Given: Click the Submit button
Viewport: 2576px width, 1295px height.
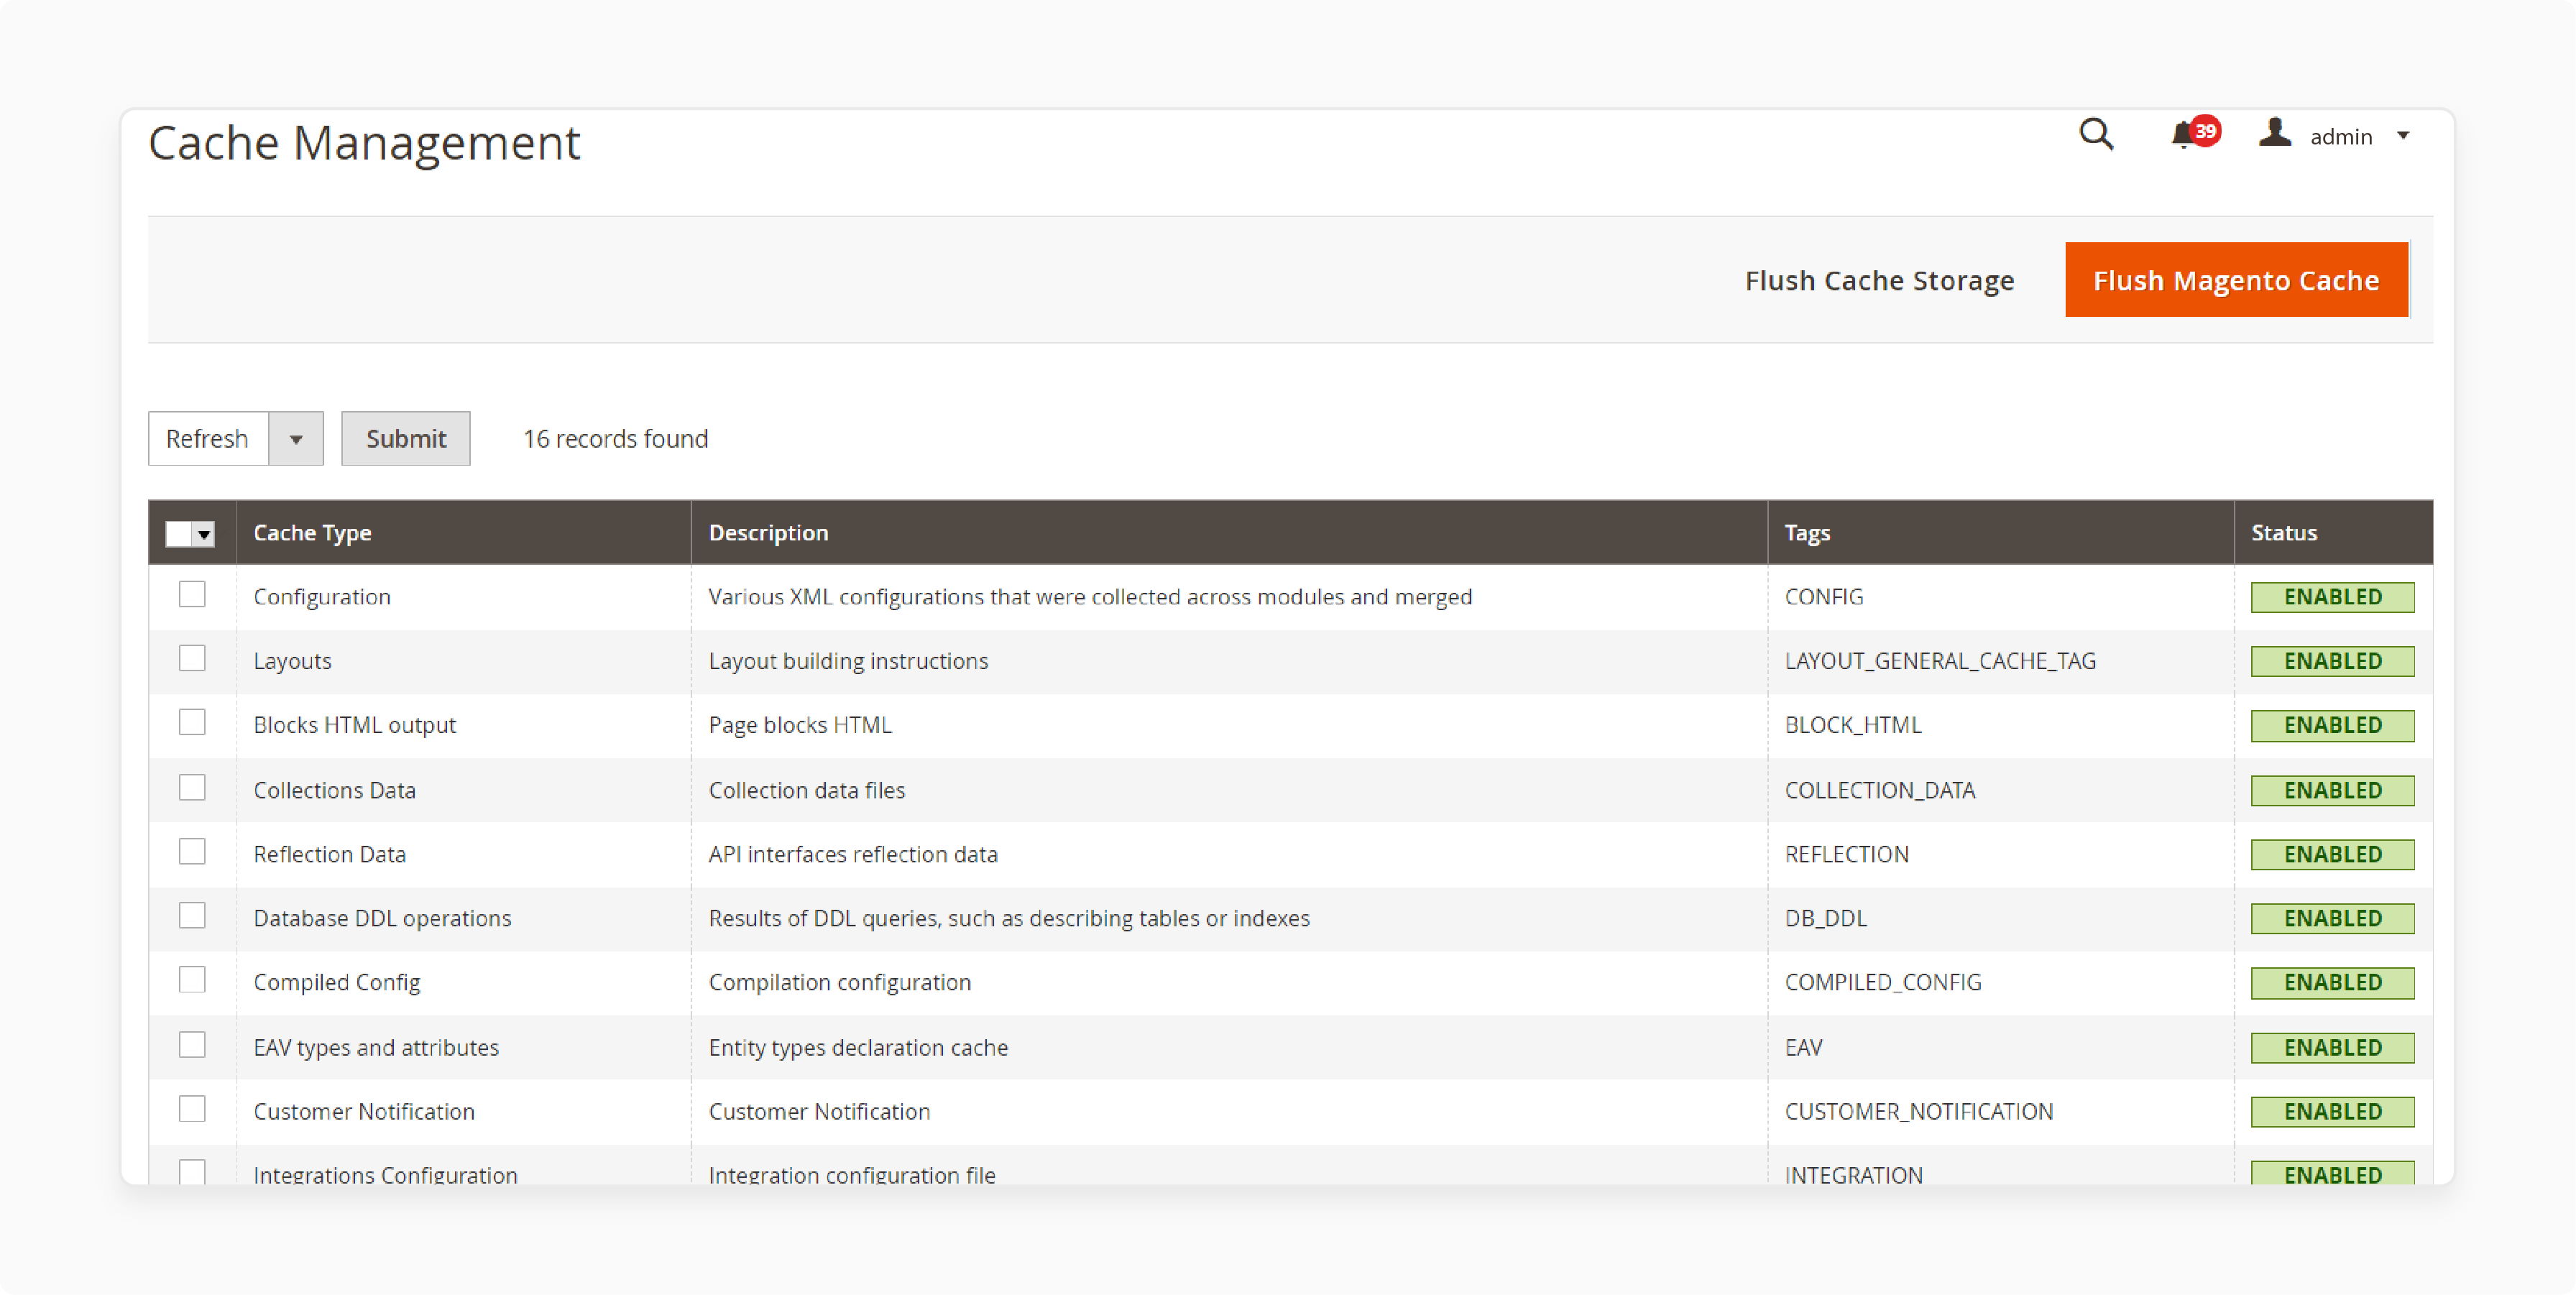Looking at the screenshot, I should [406, 439].
